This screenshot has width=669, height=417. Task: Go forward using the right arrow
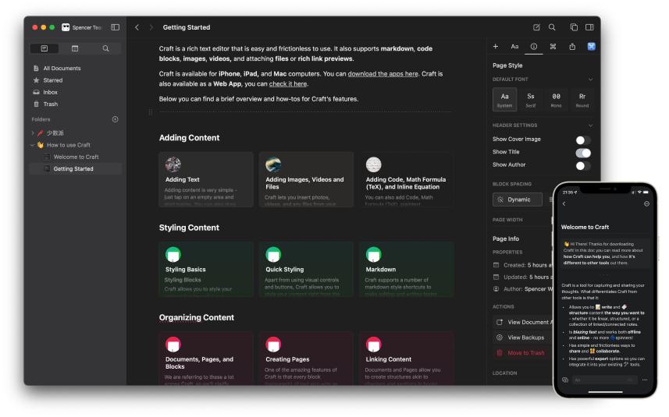pos(151,27)
